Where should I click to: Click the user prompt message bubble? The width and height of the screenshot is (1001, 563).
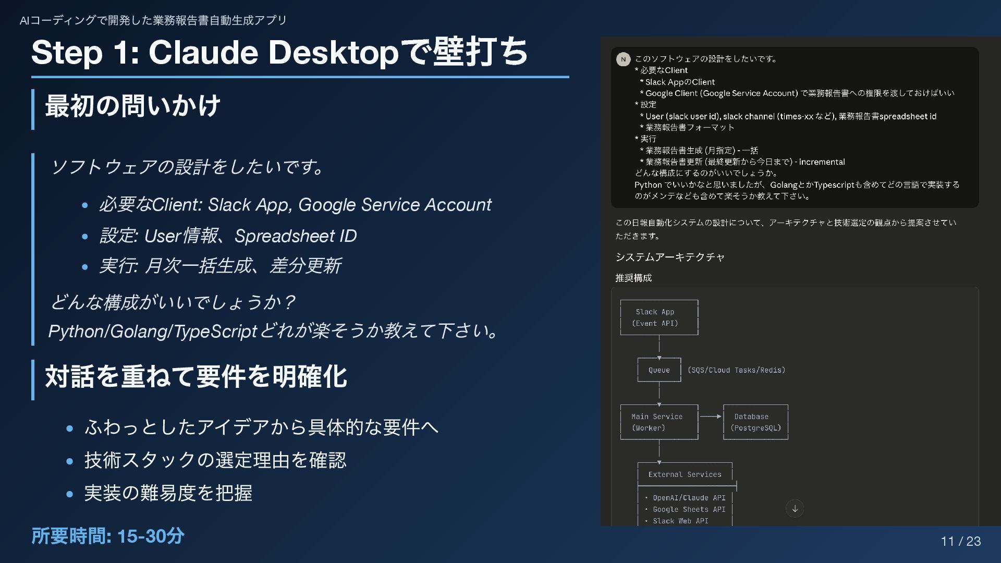[795, 128]
